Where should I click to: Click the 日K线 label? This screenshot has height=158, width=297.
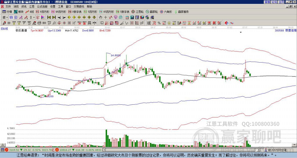[x=5, y=29]
